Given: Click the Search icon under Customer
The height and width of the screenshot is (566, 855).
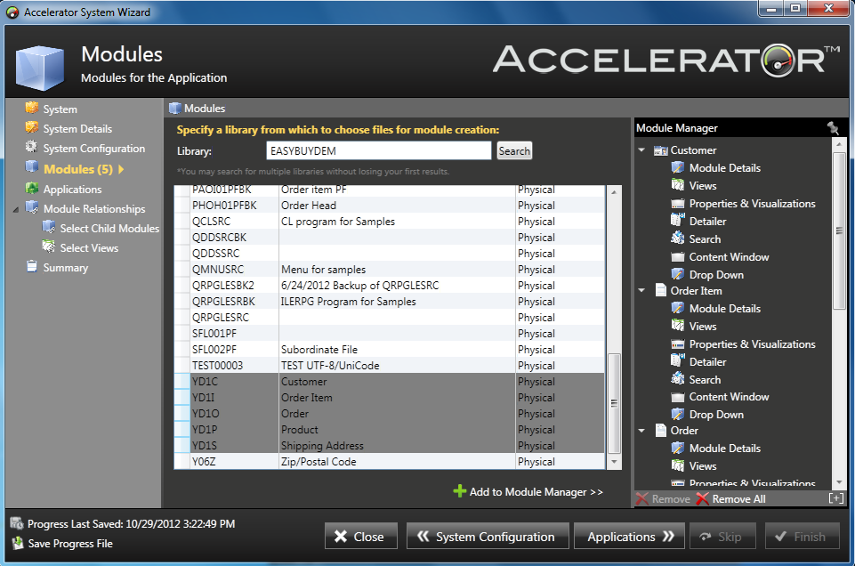Looking at the screenshot, I should coord(678,239).
